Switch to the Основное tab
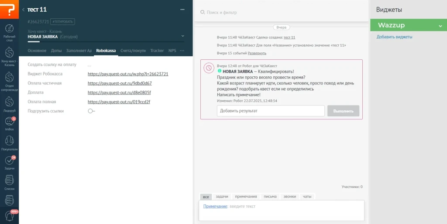This screenshot has height=224, width=447. click(37, 51)
